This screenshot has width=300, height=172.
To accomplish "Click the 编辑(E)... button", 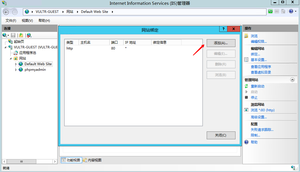I will pyautogui.click(x=221, y=54).
